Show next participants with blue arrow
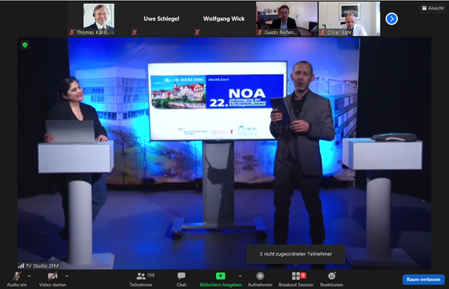The height and width of the screenshot is (289, 449). click(391, 19)
